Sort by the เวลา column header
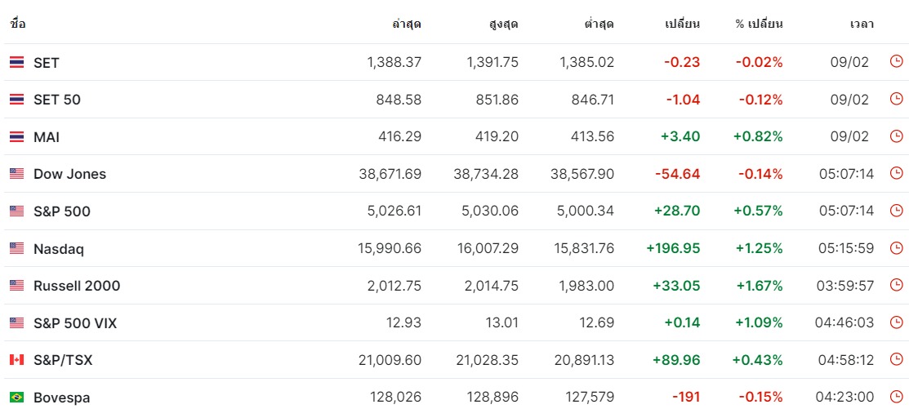This screenshot has height=409, width=909. [x=862, y=24]
